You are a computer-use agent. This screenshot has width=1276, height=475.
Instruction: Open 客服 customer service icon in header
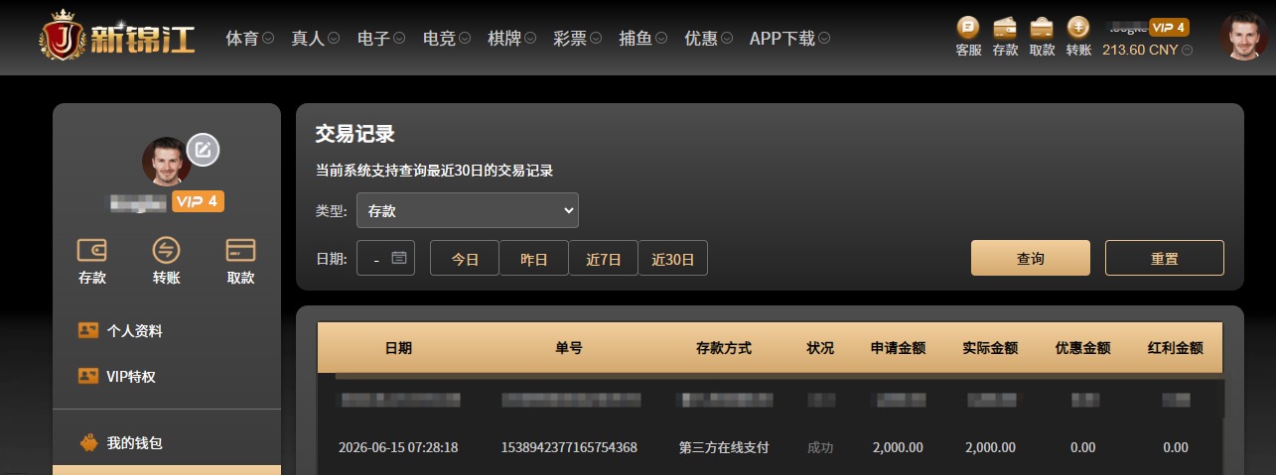point(968,28)
